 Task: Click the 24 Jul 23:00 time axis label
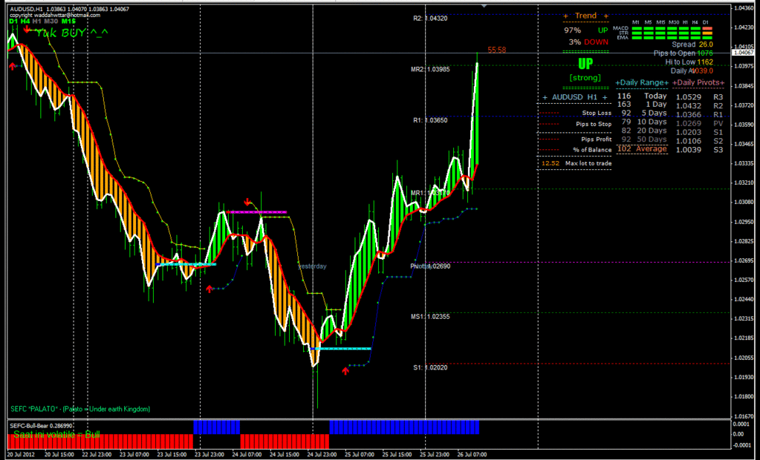click(x=325, y=453)
